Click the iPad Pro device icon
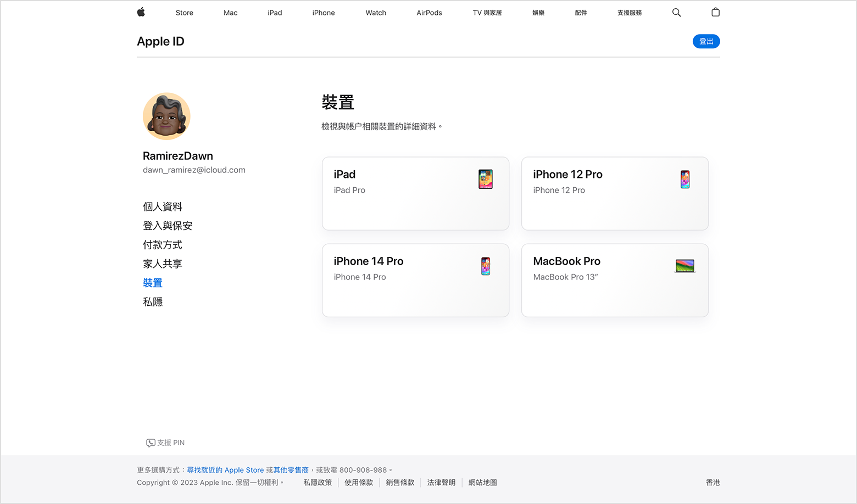 [x=486, y=179]
